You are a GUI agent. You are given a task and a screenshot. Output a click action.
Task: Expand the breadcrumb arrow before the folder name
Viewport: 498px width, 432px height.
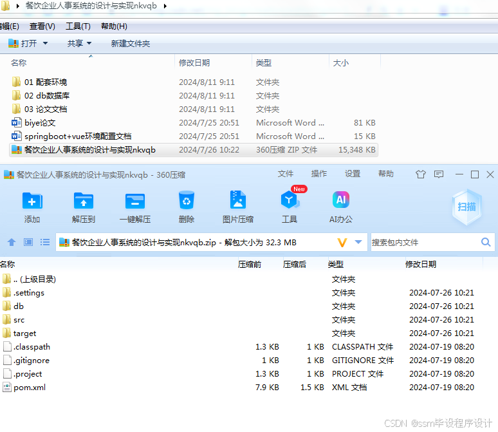pyautogui.click(x=18, y=6)
